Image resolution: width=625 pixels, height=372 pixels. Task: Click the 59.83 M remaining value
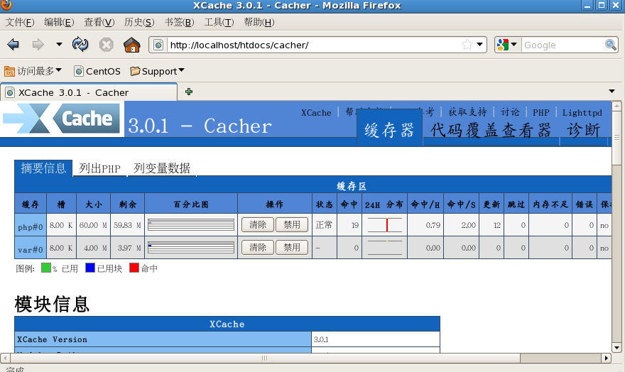point(128,225)
